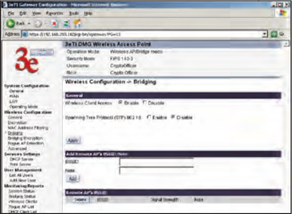Click inside the Address URL field
Viewport: 292px width, 214px height.
(142, 35)
